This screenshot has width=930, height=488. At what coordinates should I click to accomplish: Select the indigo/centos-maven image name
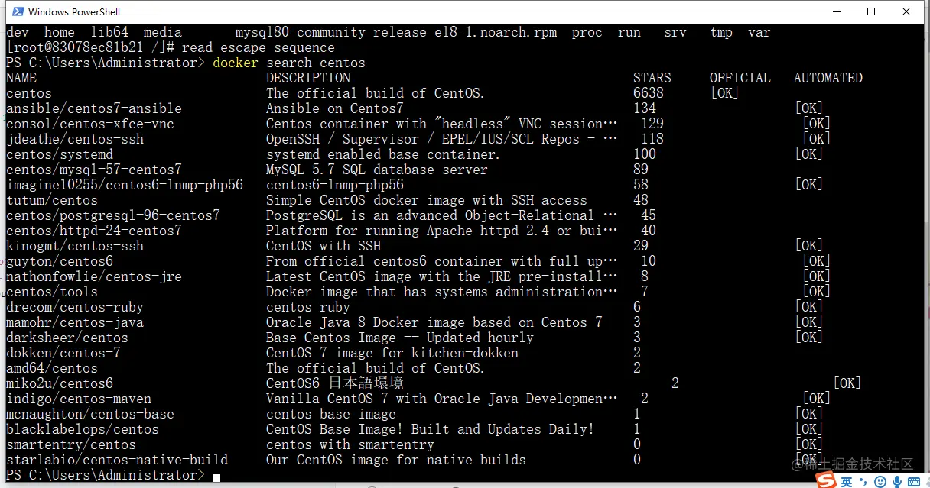tap(79, 399)
